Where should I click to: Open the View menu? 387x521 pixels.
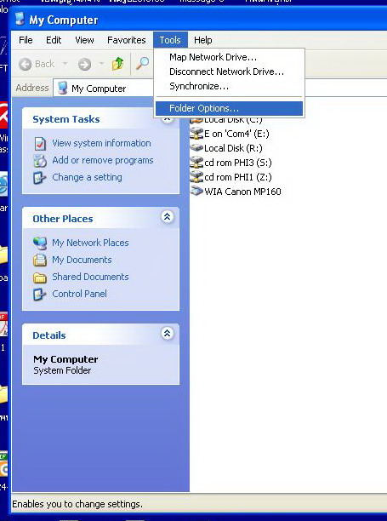point(84,40)
